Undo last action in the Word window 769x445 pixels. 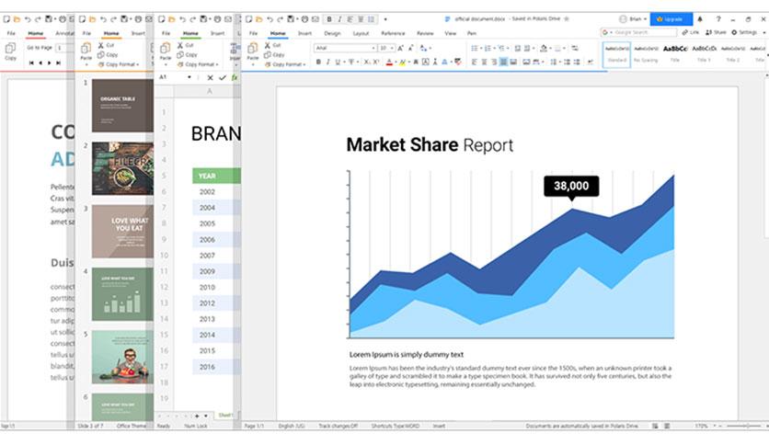[x=270, y=19]
